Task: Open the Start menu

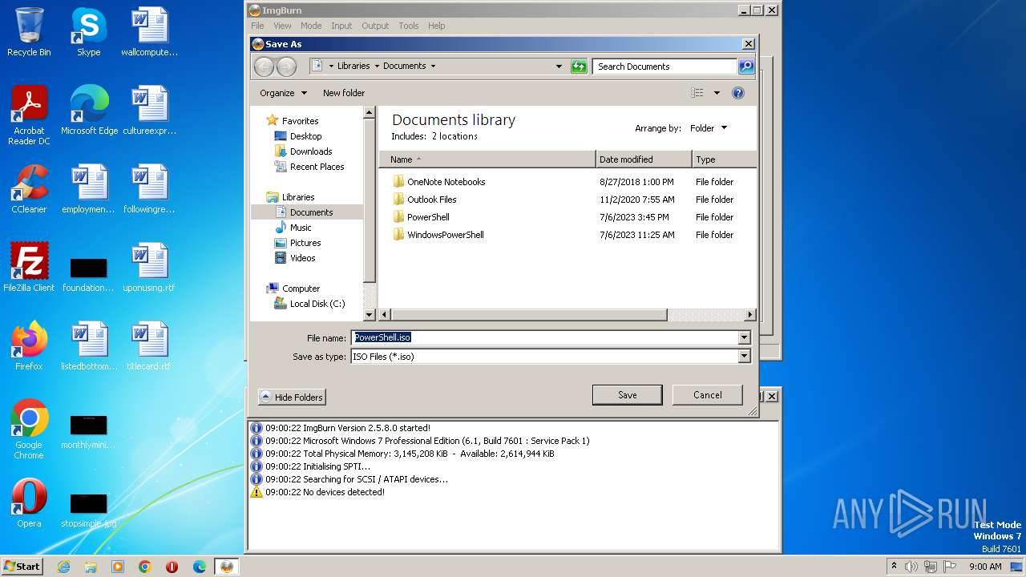Action: tap(22, 567)
